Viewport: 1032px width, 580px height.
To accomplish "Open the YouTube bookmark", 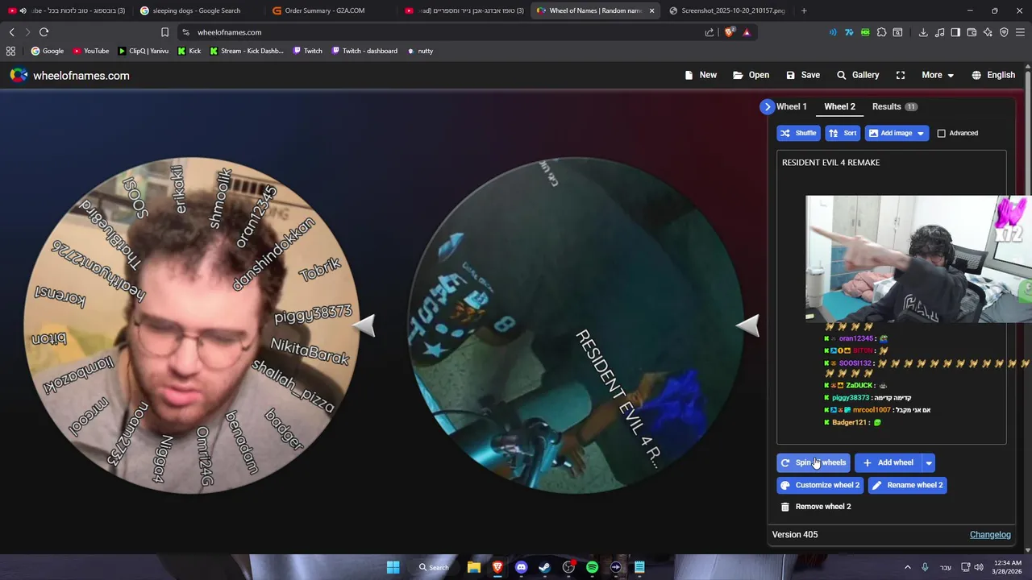I will [x=90, y=51].
